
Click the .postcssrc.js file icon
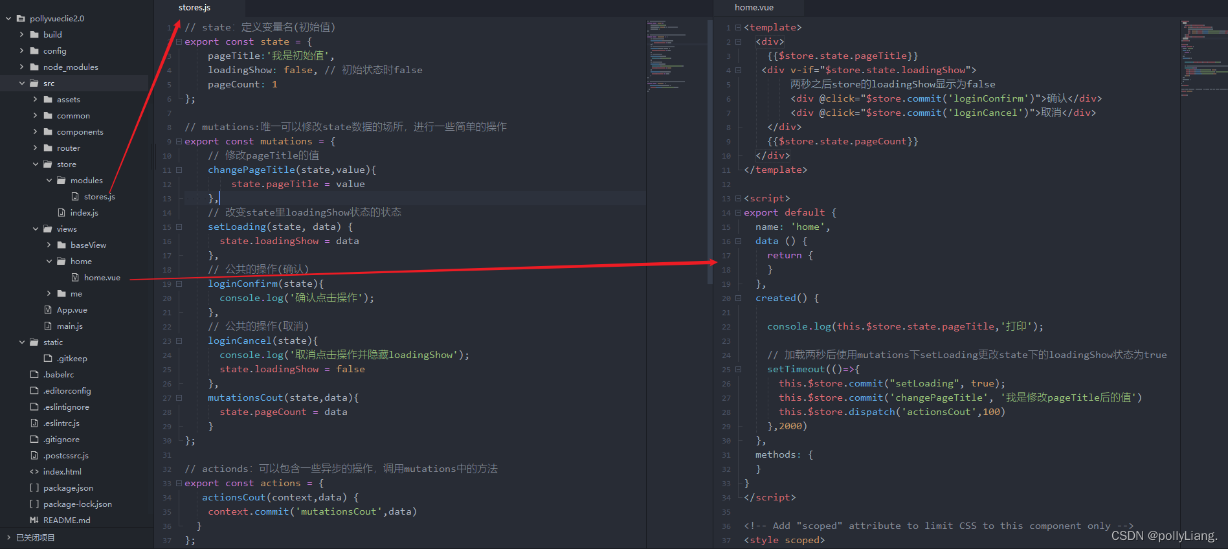tap(34, 456)
